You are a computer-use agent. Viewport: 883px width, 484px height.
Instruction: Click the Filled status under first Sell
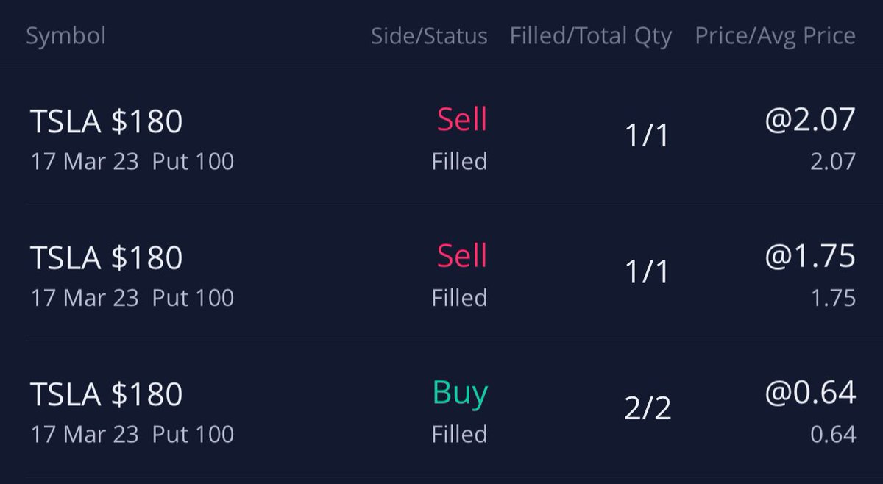click(x=459, y=161)
